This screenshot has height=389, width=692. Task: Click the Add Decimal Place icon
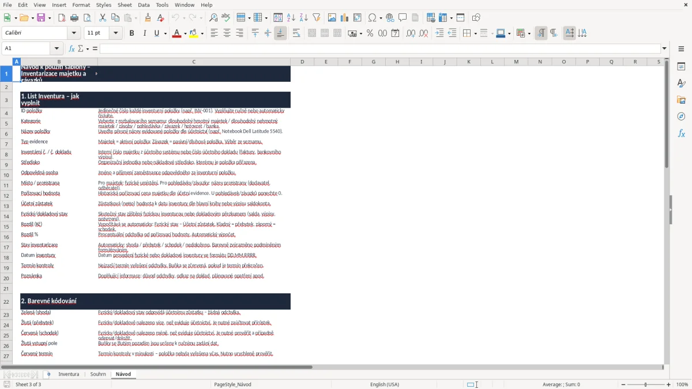pos(411,33)
